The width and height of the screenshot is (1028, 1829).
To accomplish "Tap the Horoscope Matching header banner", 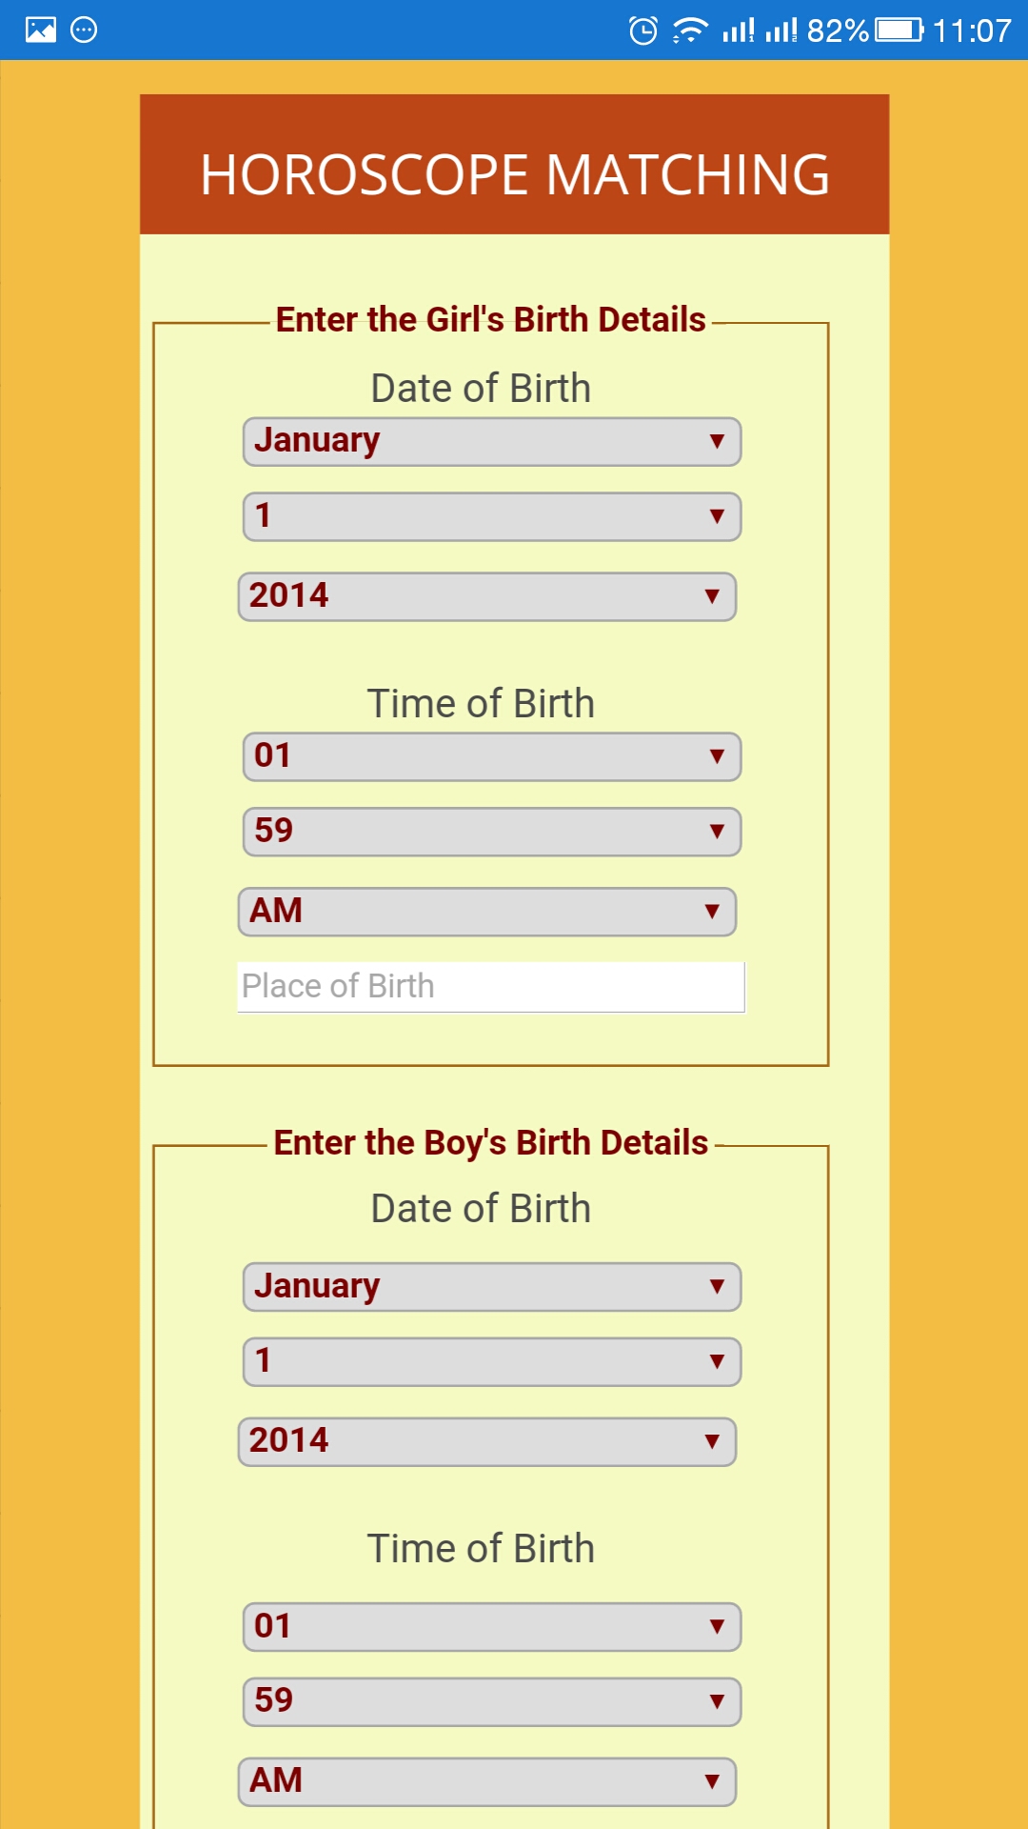I will (514, 165).
